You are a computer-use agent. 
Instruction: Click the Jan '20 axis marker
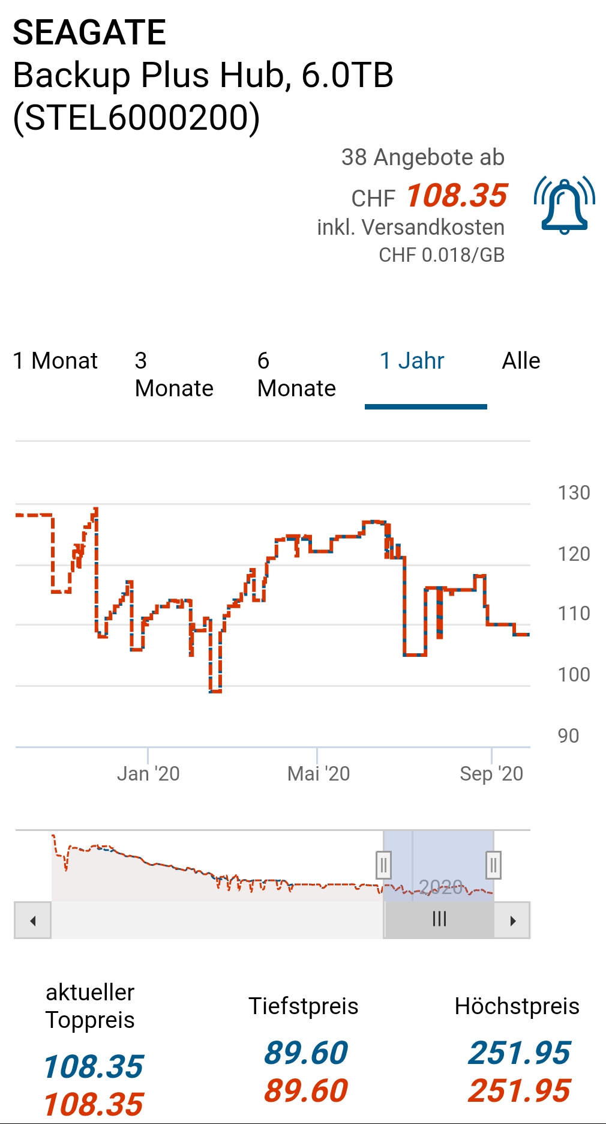pos(148,773)
